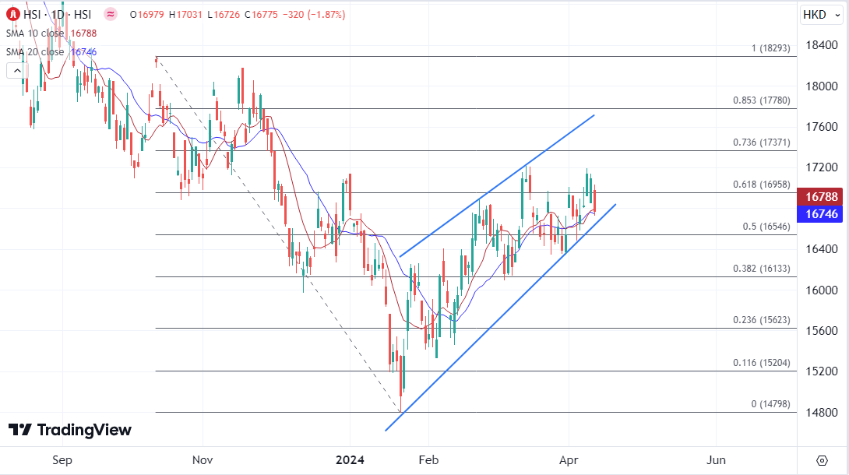Click the pink market status indicator
Screen dimensions: 849x475
(x=111, y=15)
